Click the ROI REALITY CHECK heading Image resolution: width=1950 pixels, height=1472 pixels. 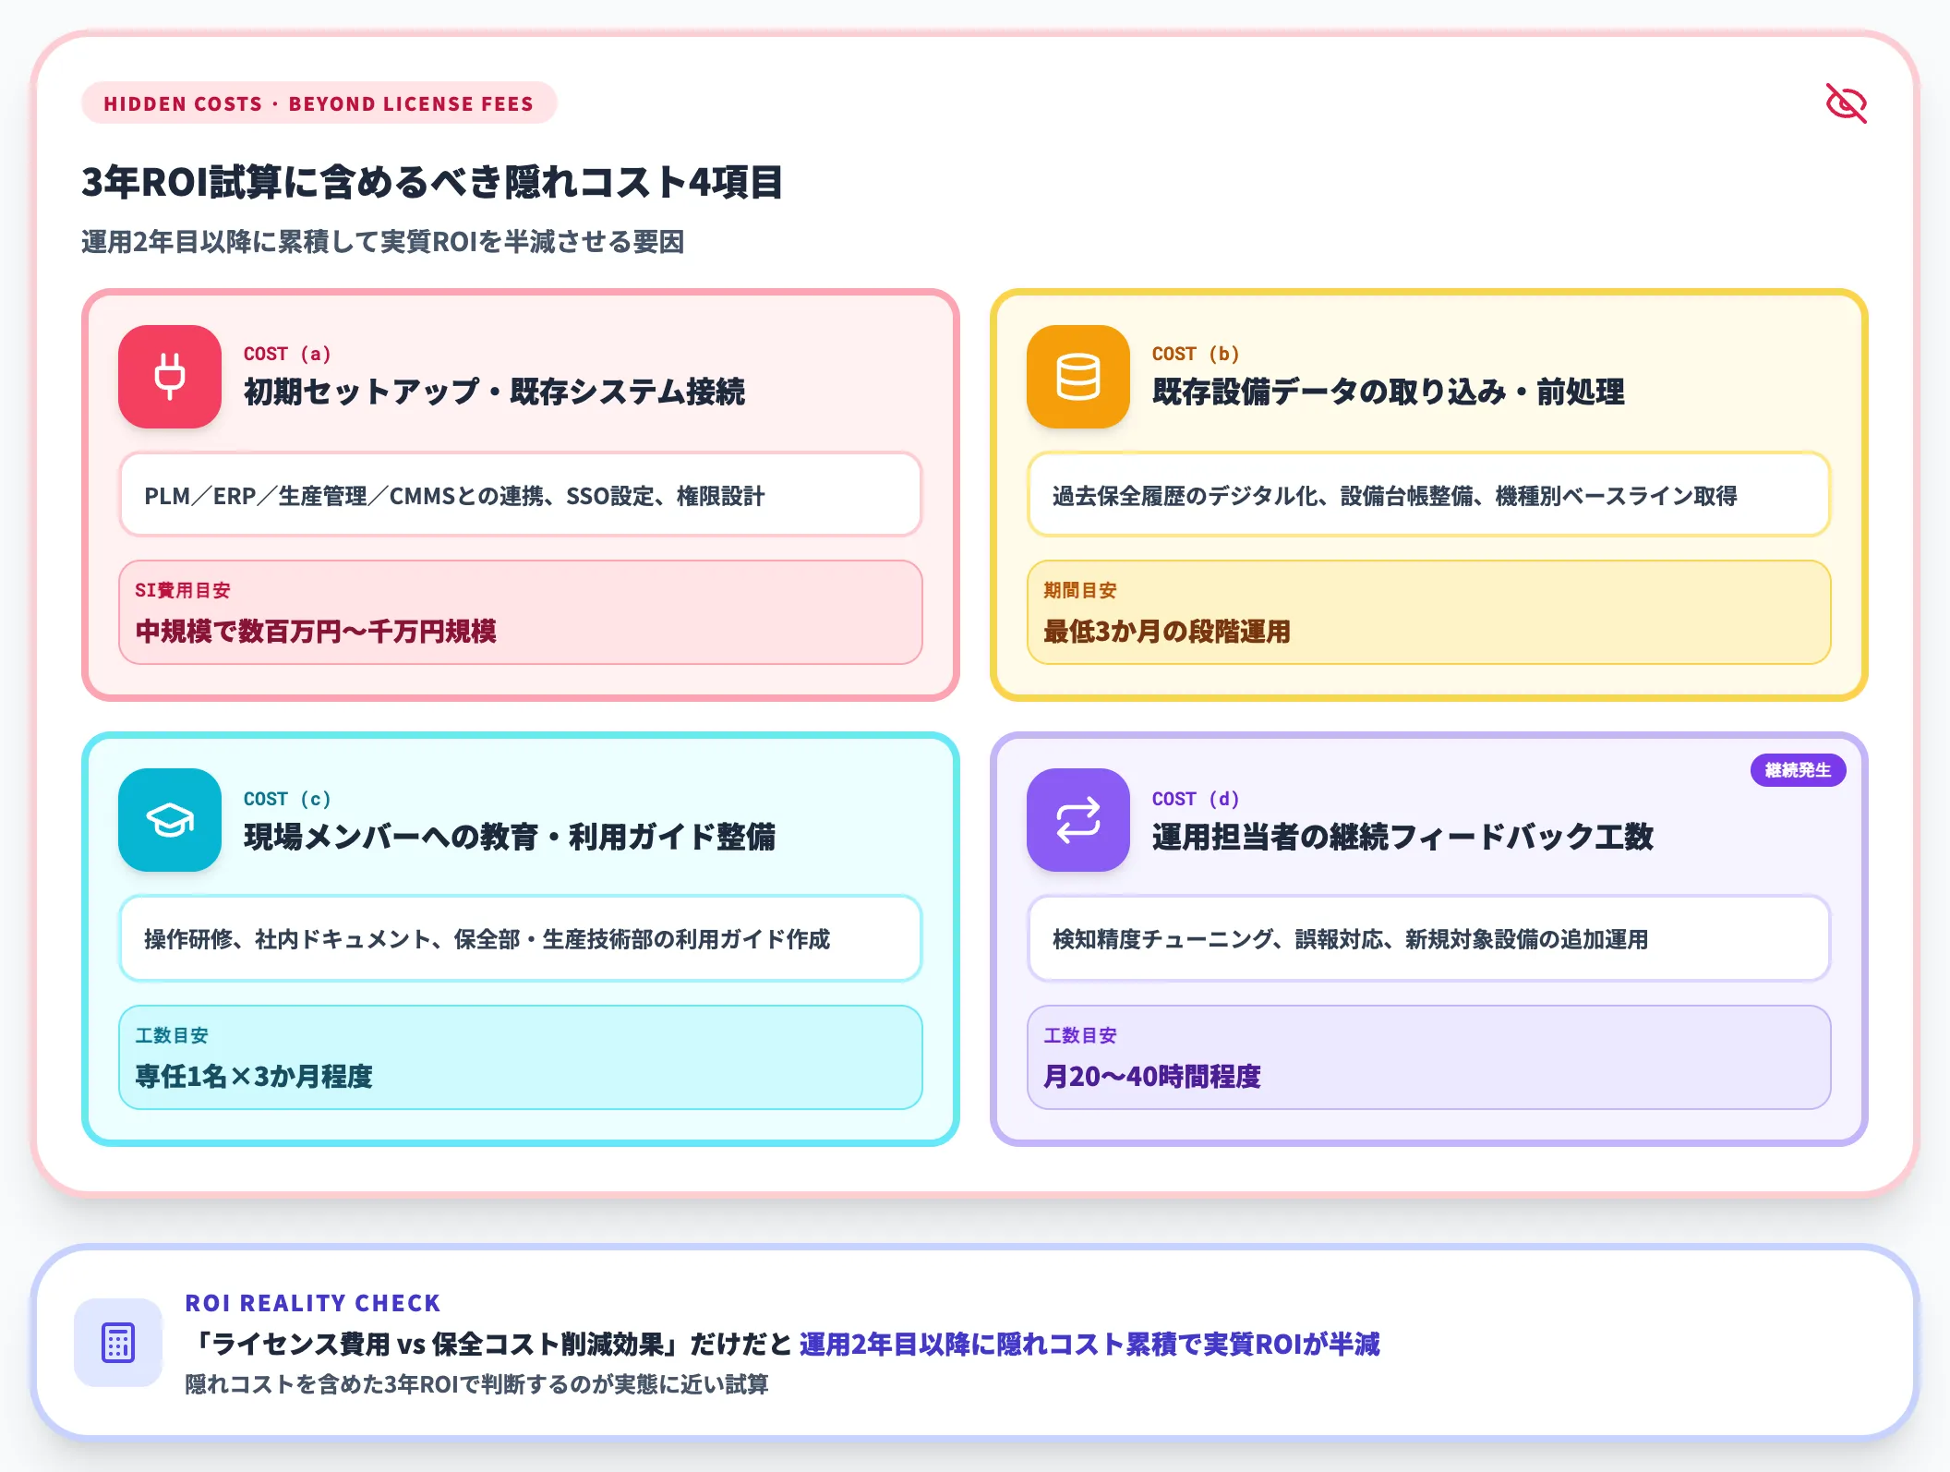pos(313,1303)
